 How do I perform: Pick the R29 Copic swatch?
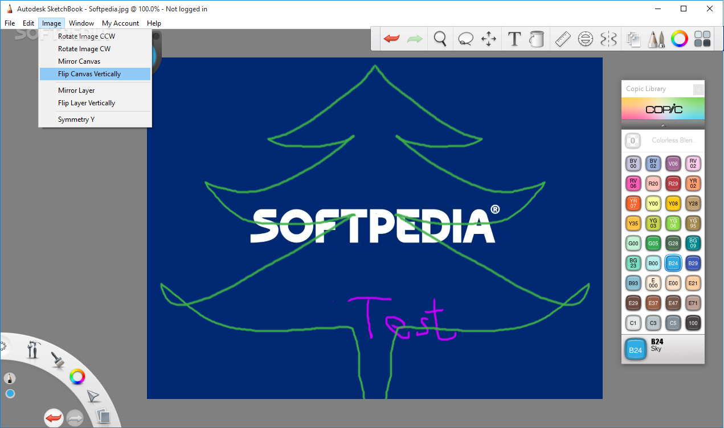click(x=673, y=184)
